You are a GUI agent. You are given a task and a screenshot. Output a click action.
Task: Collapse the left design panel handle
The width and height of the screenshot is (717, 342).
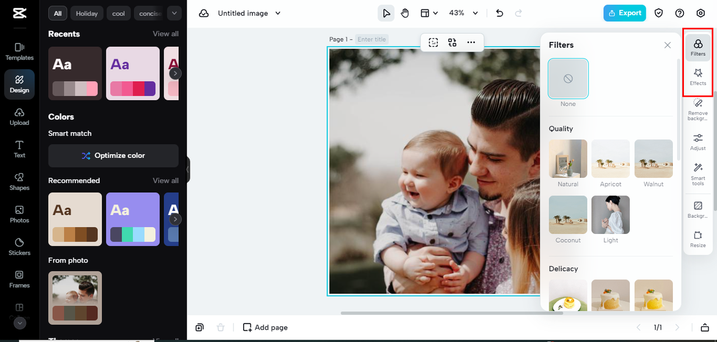[x=188, y=169]
